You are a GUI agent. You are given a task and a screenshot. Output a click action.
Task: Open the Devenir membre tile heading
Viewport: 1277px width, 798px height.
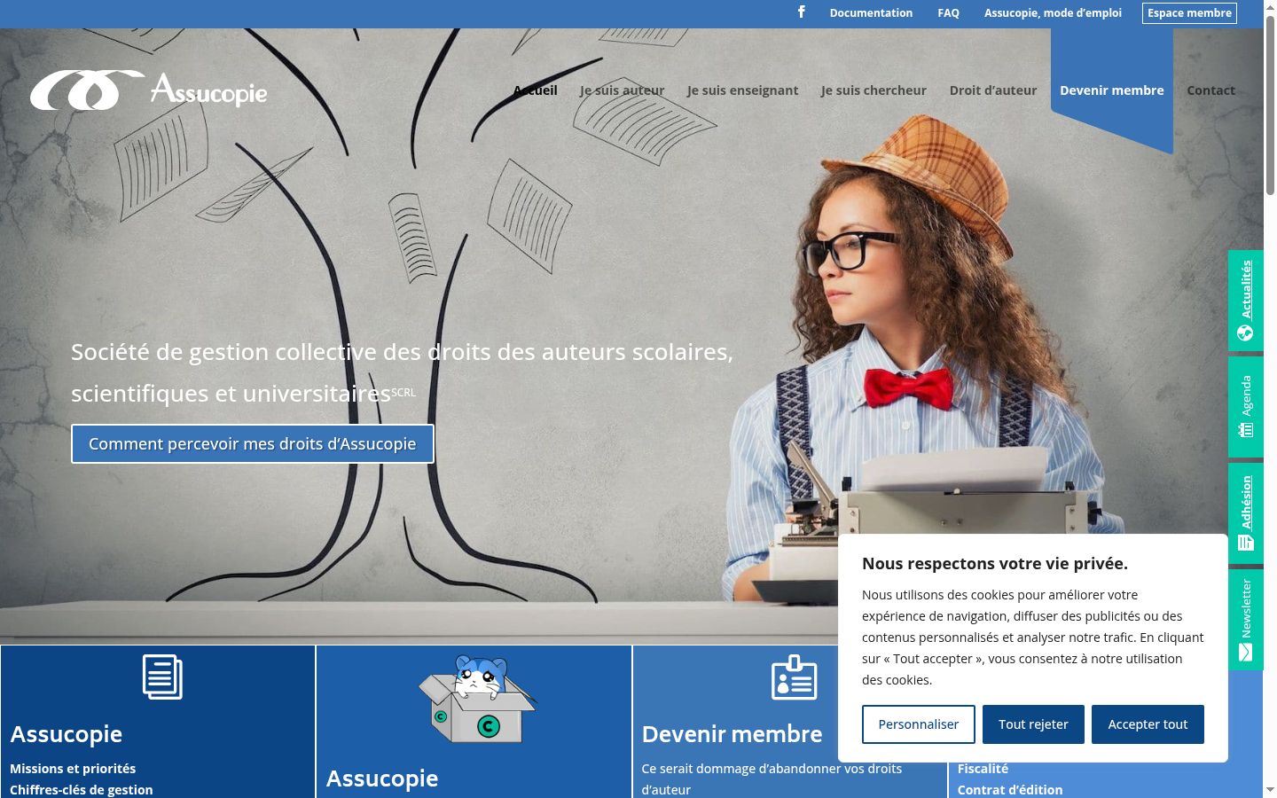point(733,734)
